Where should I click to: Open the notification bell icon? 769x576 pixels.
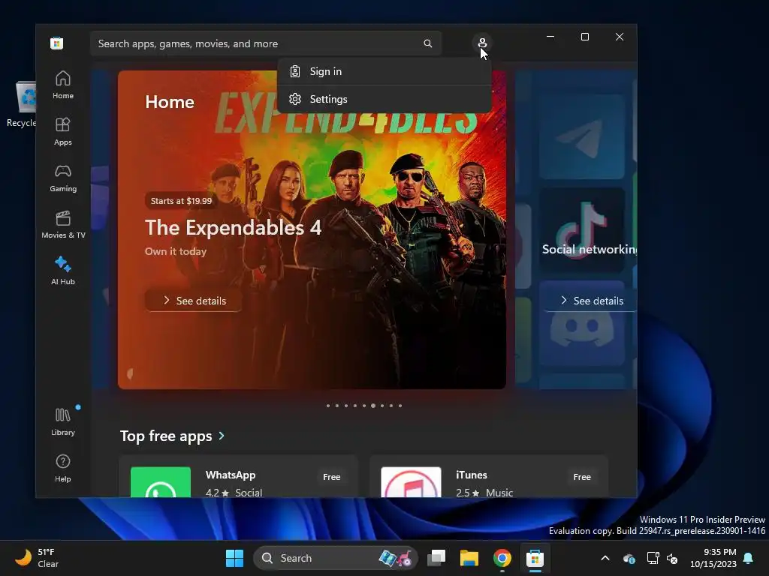(749, 558)
